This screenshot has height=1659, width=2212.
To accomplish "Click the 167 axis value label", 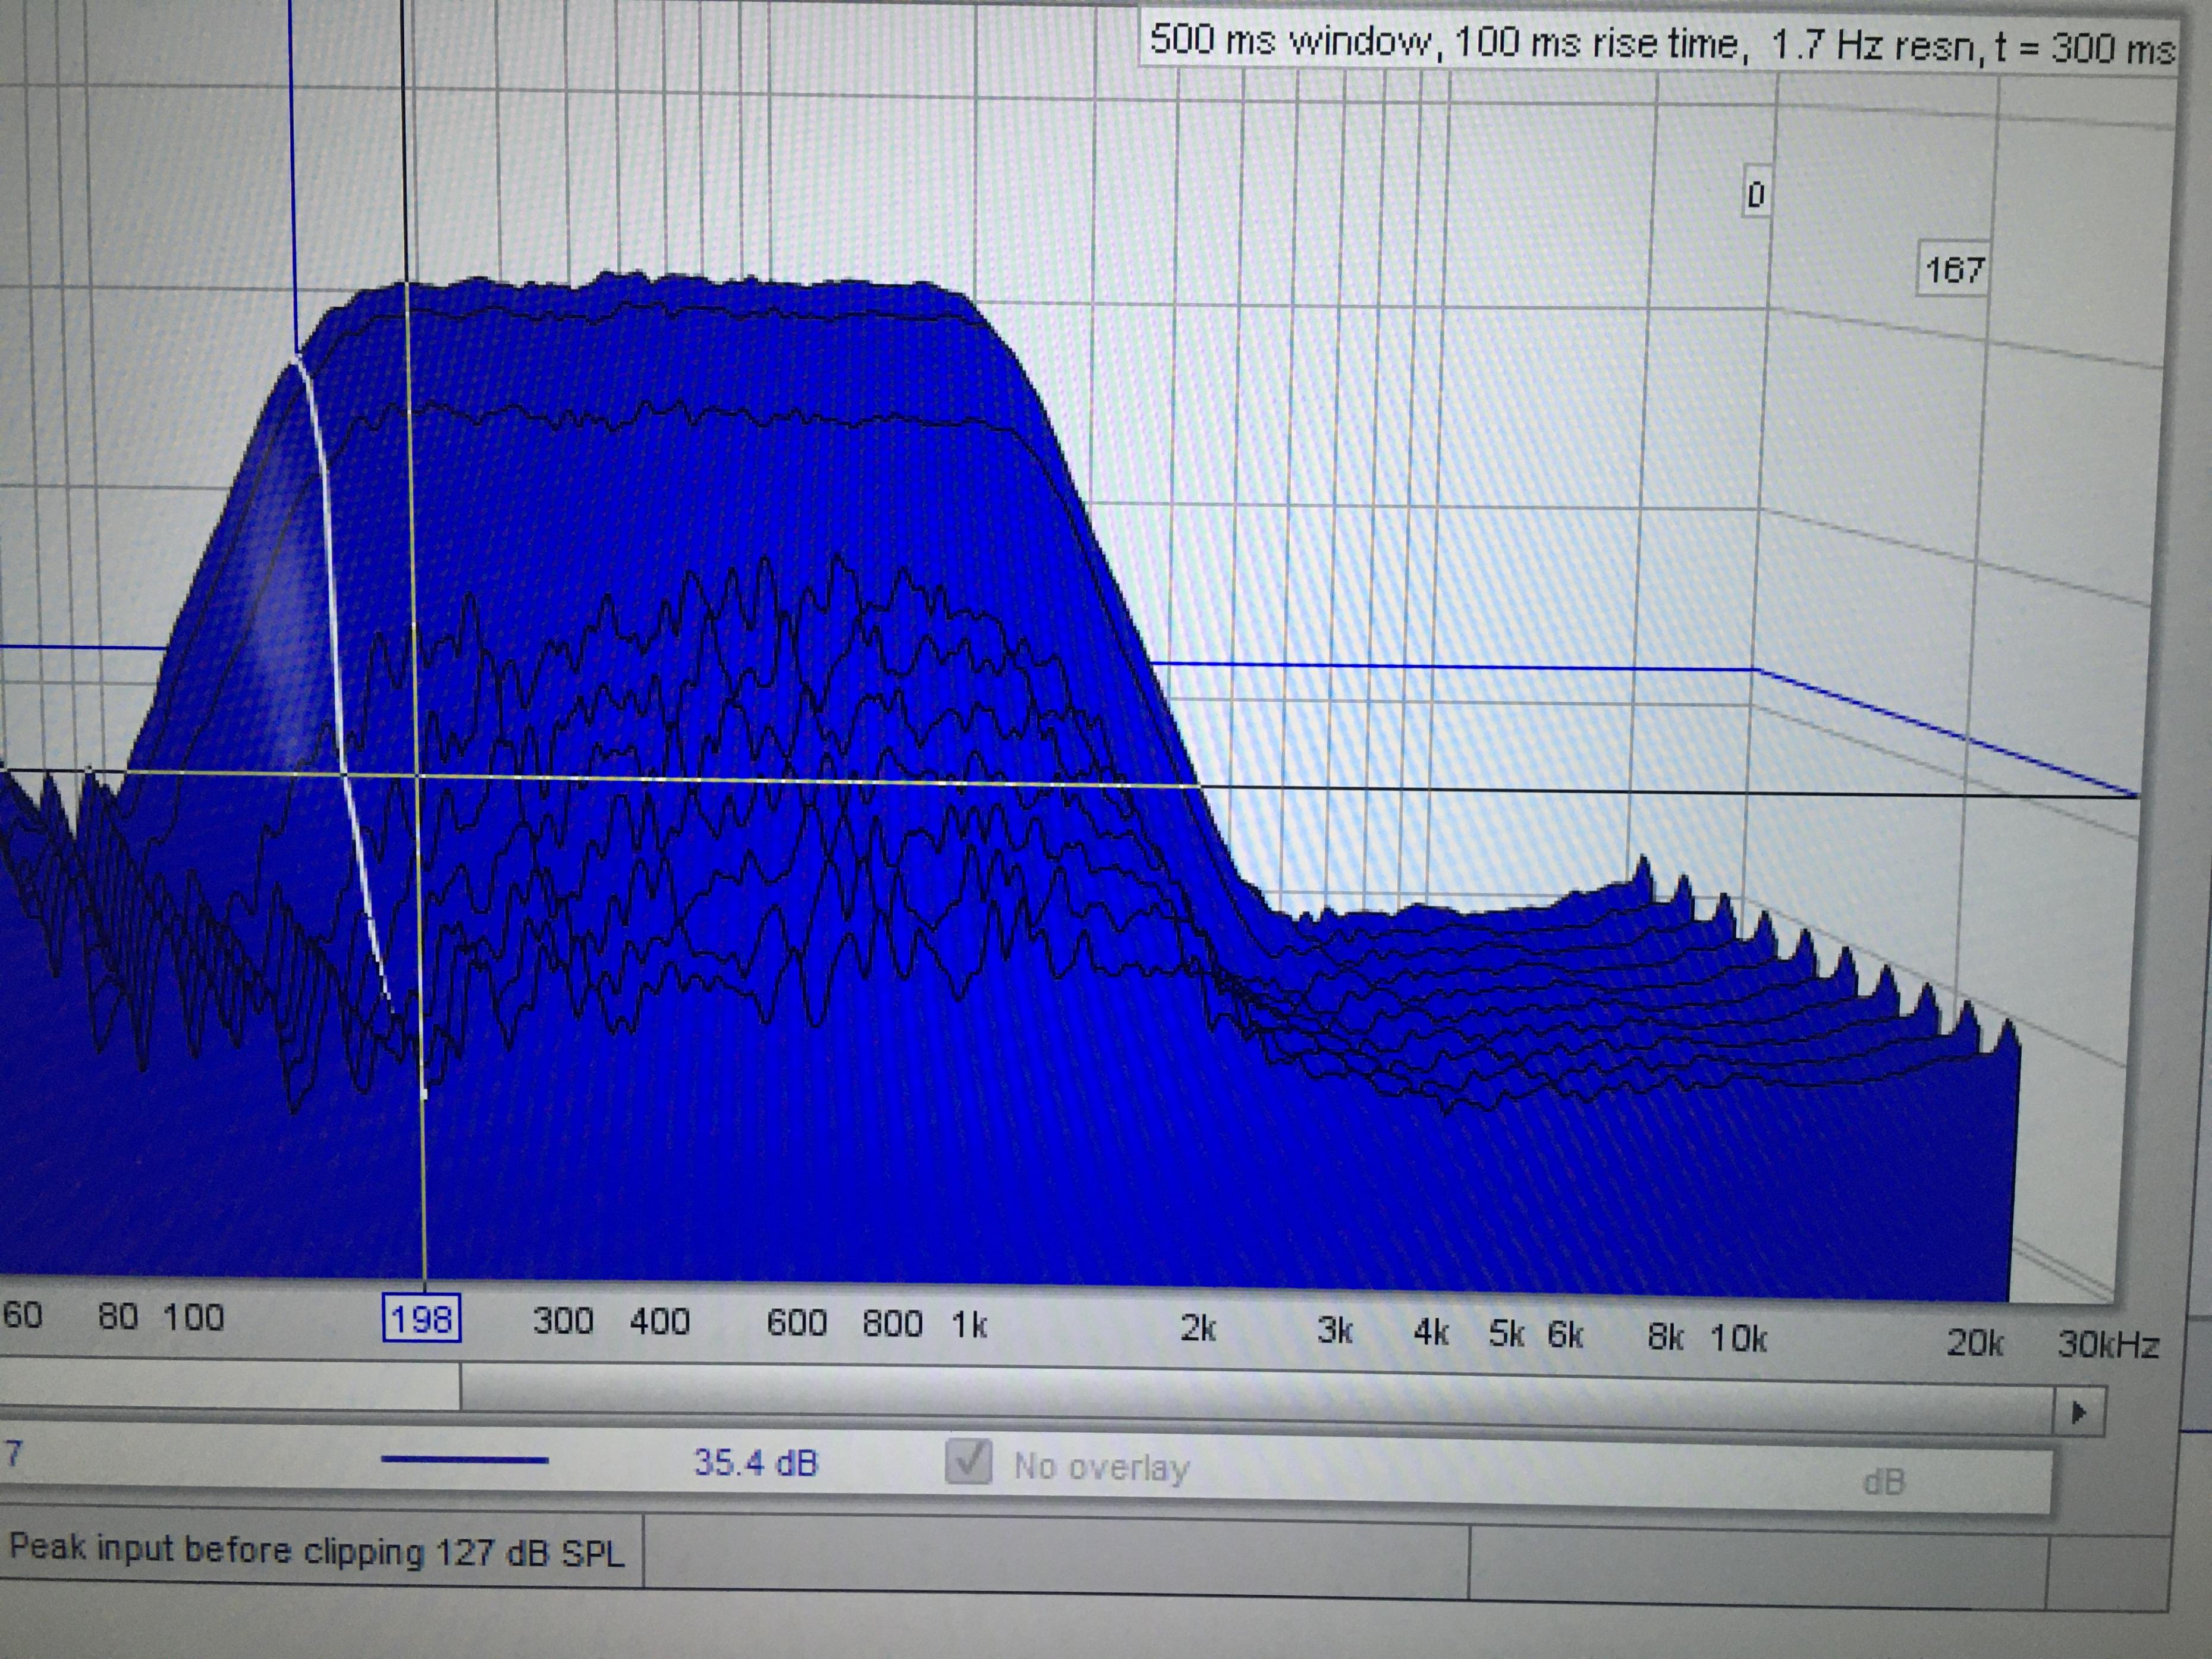I will [x=1953, y=269].
